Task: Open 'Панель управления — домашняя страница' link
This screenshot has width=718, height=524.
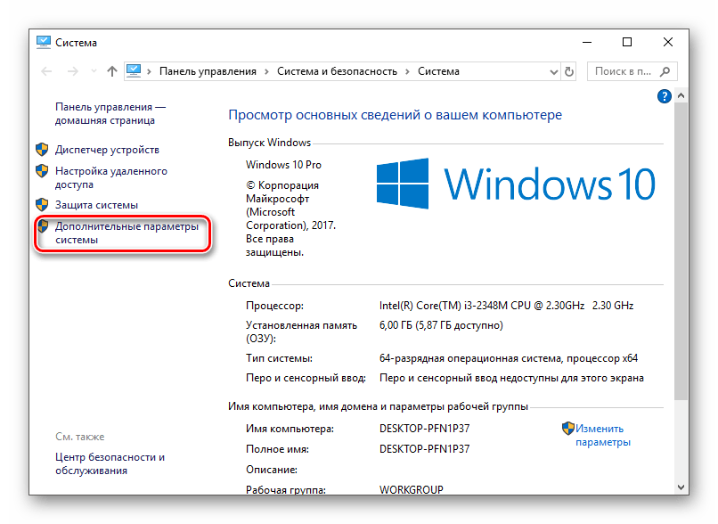Action: [x=110, y=113]
